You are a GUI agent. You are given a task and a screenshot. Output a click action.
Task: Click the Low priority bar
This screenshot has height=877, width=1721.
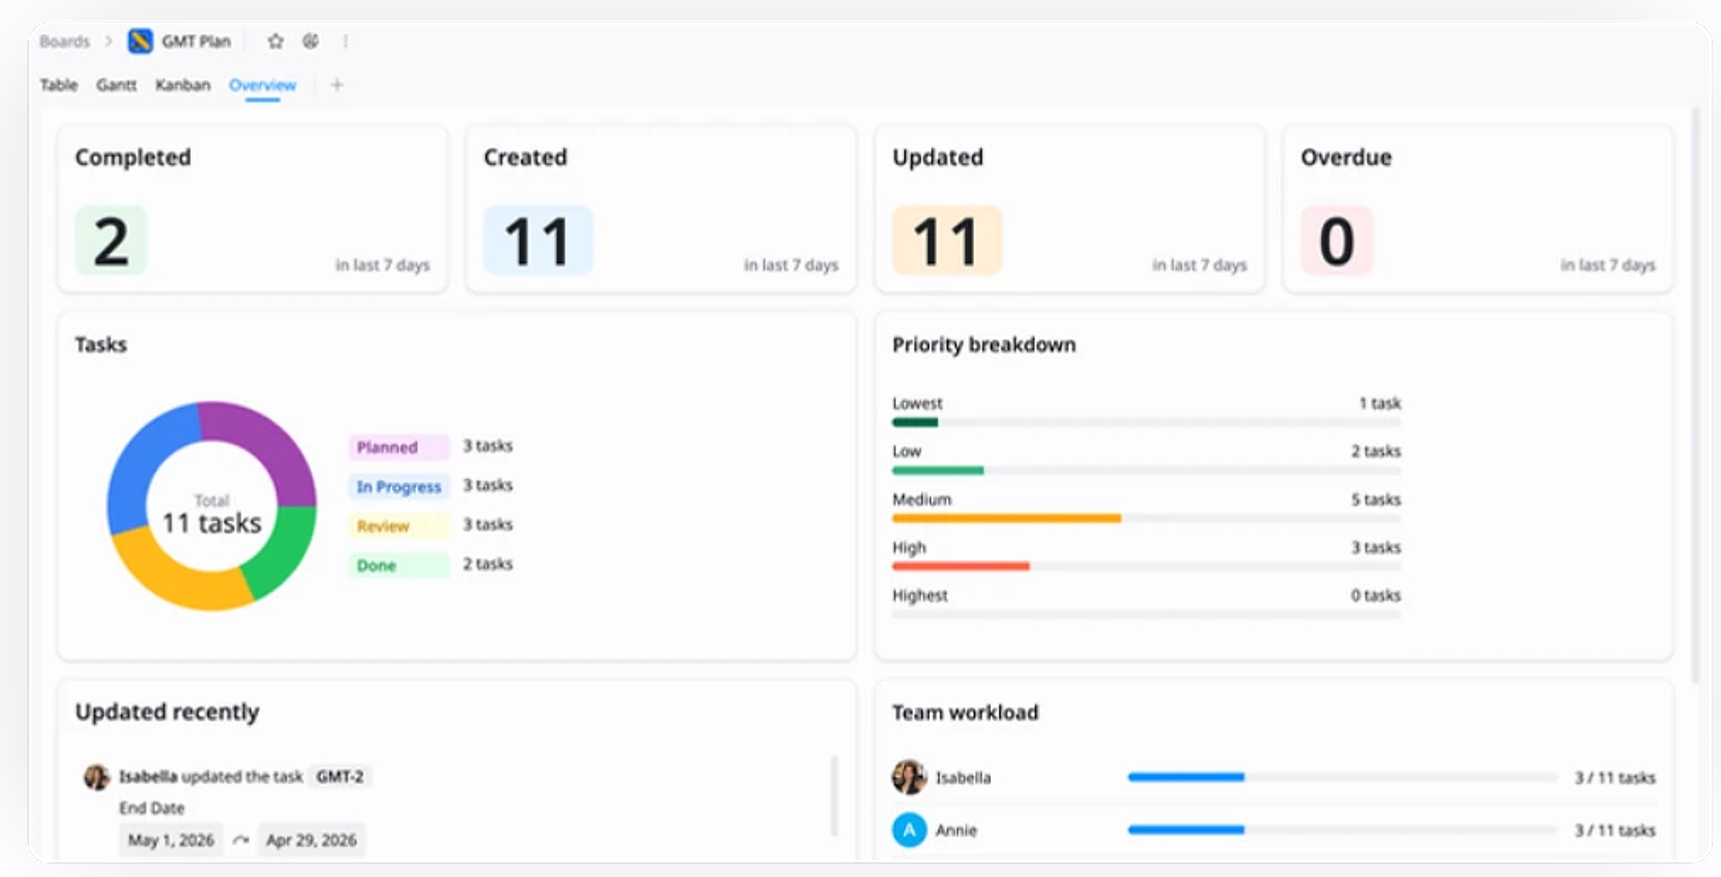(x=1146, y=470)
